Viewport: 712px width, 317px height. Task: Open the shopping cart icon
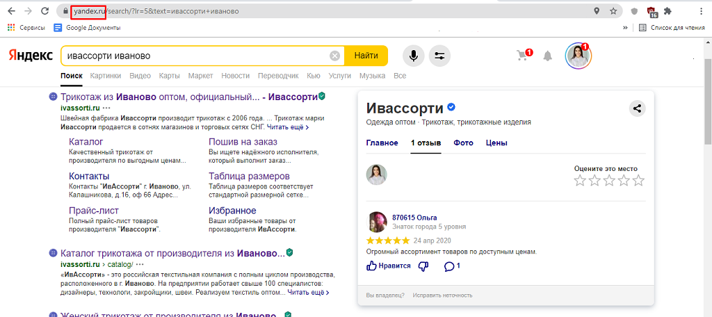(x=522, y=56)
